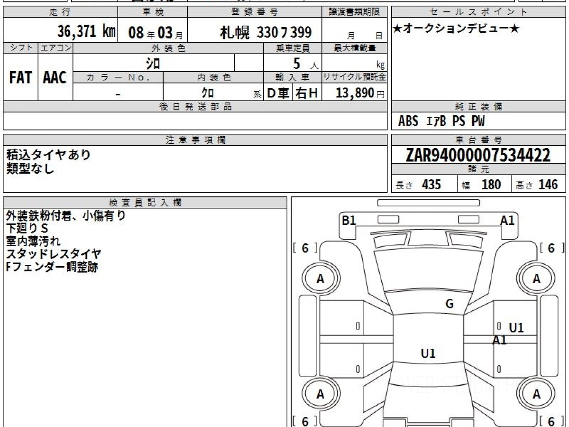Select inspector note 下廻りS
The image size is (569, 427).
[27, 229]
